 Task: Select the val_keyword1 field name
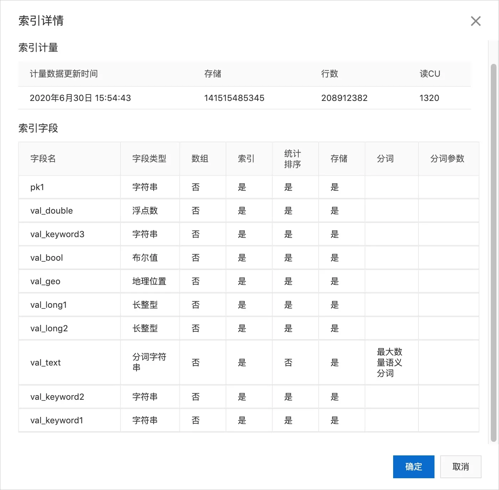(57, 420)
